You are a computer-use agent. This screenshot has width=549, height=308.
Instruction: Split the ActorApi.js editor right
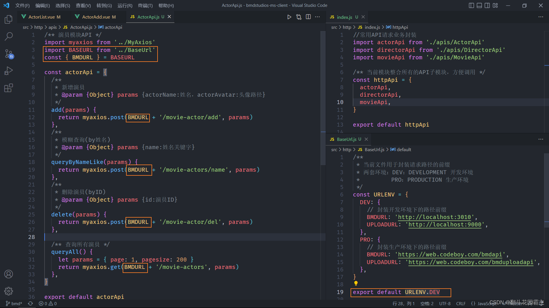pos(308,17)
